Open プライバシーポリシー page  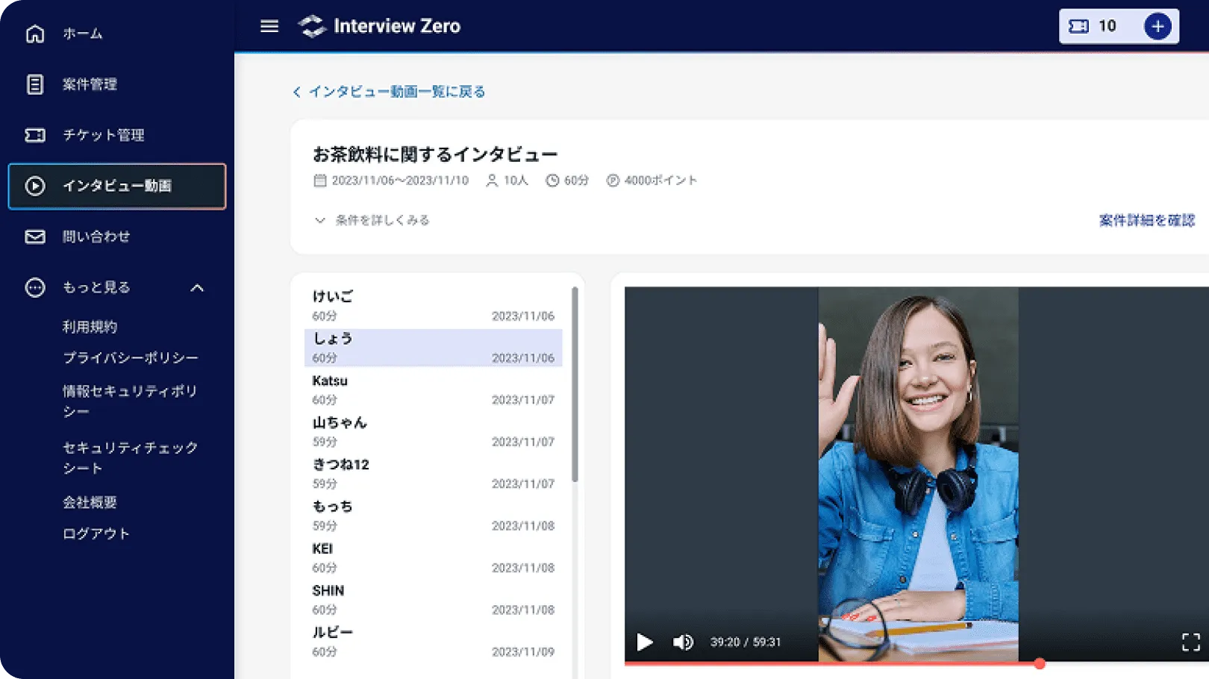click(131, 358)
